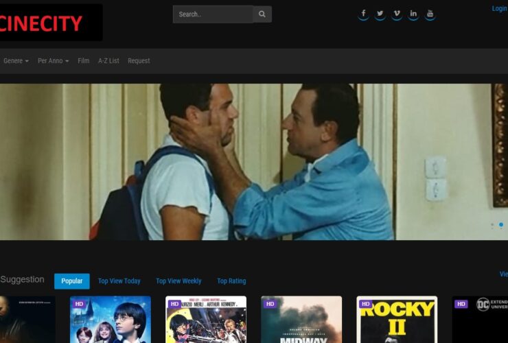
Task: Click inside the Search text field
Action: point(213,14)
